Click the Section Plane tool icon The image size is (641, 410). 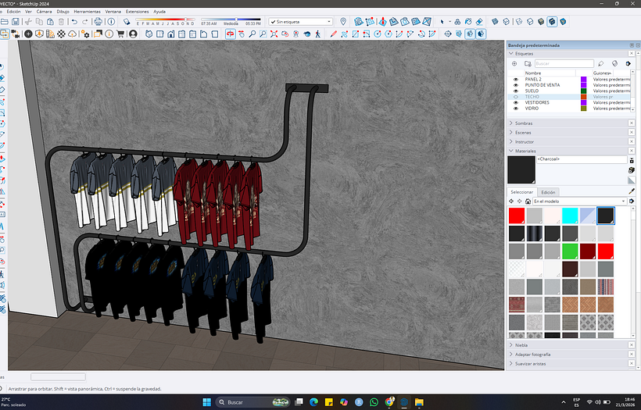[x=448, y=34]
